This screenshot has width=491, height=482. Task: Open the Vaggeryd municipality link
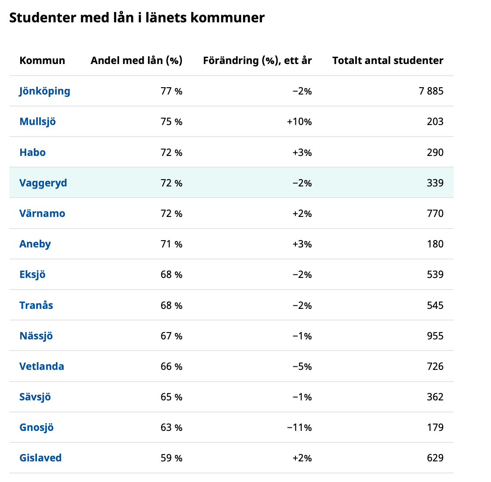(43, 183)
